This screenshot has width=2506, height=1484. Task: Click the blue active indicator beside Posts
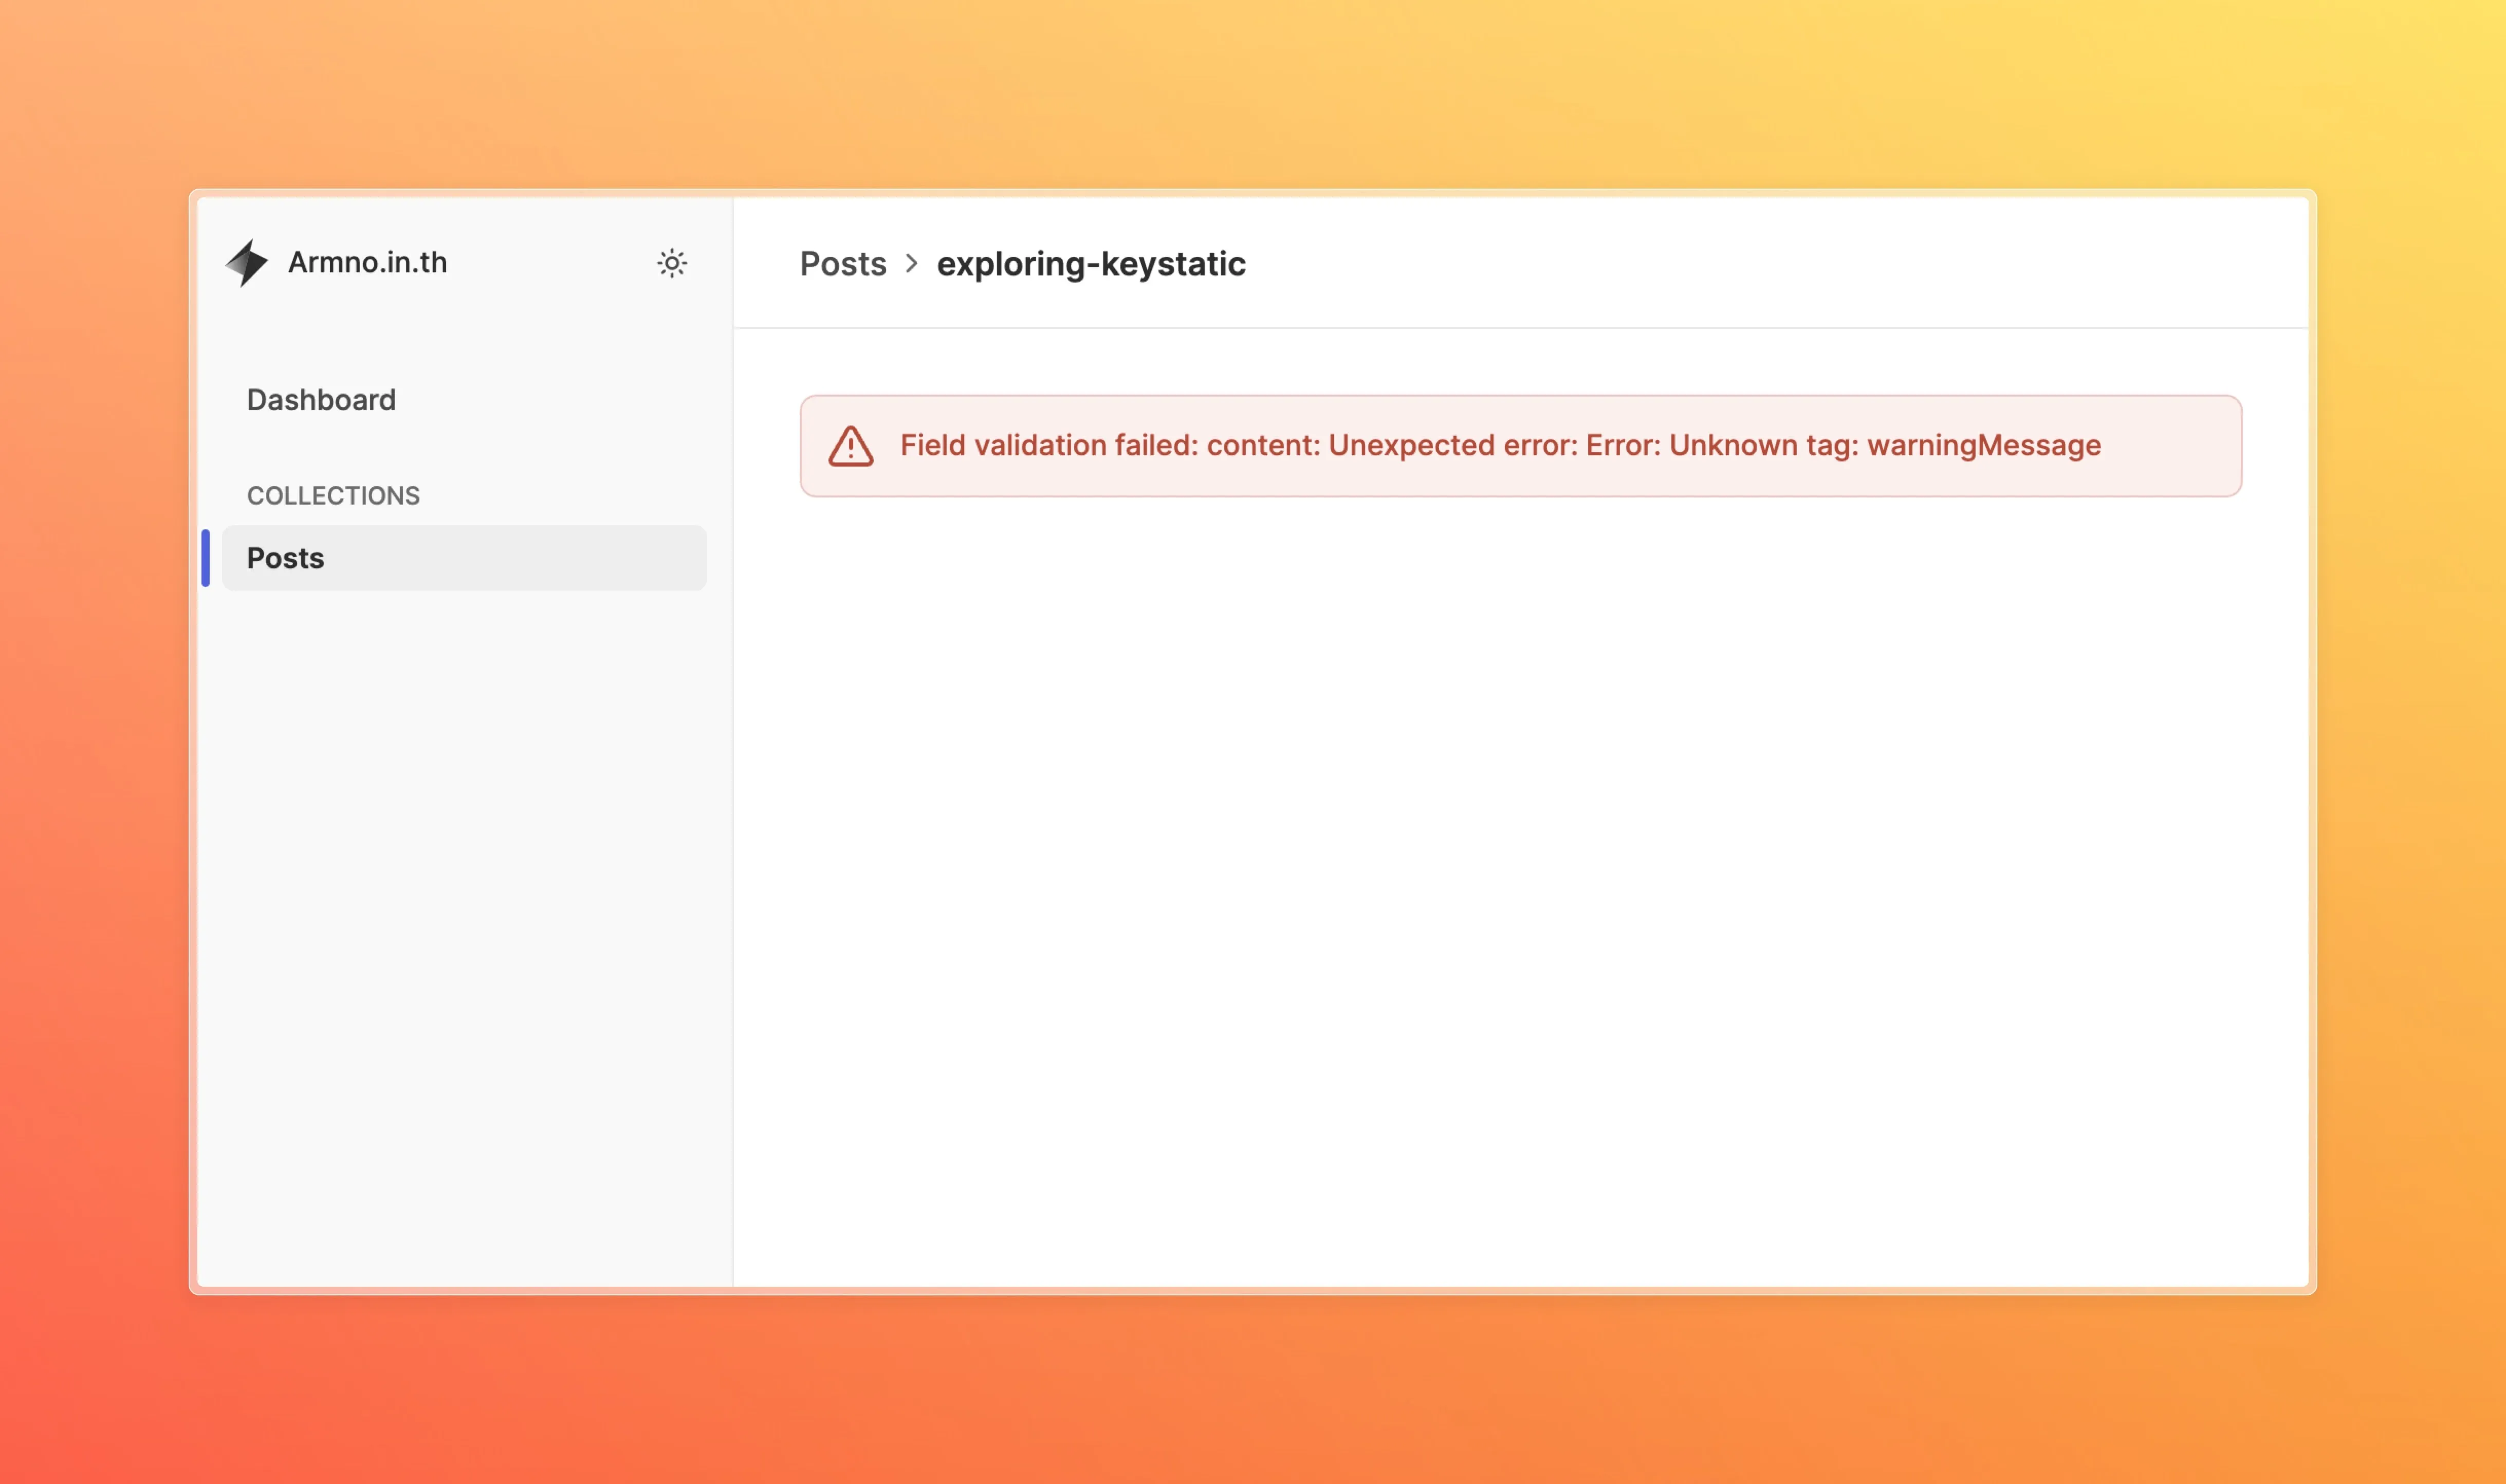click(x=206, y=558)
